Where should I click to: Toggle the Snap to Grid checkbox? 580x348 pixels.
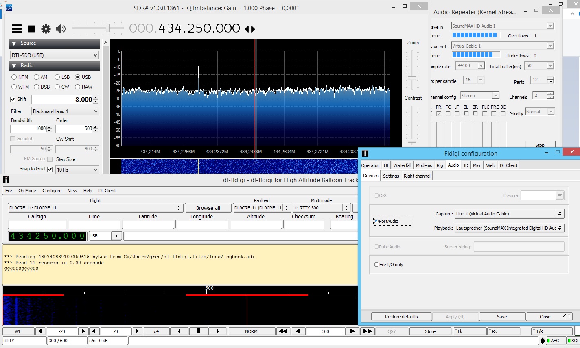tap(50, 169)
